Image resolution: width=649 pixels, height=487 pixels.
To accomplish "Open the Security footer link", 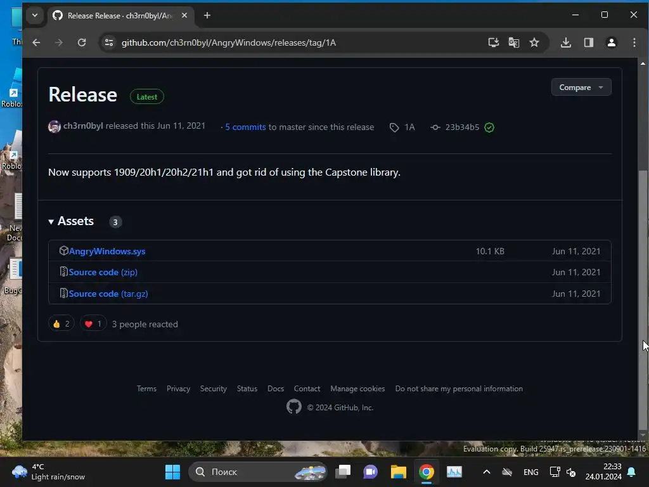I will (214, 389).
